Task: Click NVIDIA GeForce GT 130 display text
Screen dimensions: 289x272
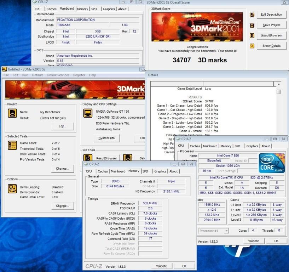Action: (112, 112)
